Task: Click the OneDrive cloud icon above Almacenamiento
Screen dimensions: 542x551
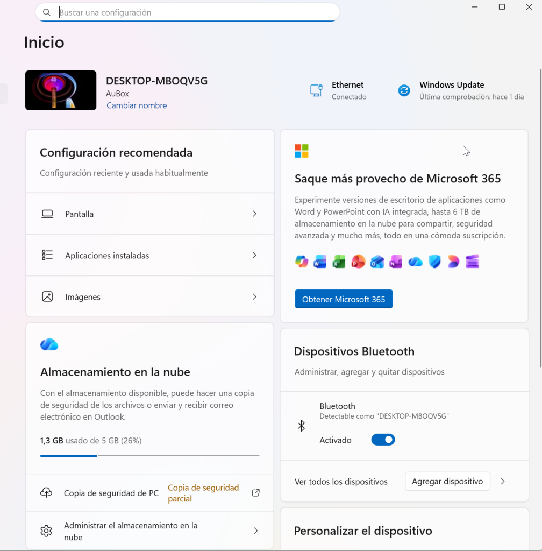Action: tap(49, 344)
